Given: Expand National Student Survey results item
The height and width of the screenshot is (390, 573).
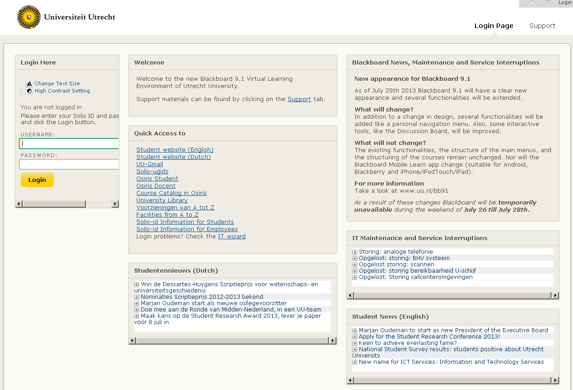Looking at the screenshot, I should (x=354, y=349).
